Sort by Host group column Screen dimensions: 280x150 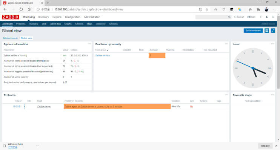pos(102,50)
